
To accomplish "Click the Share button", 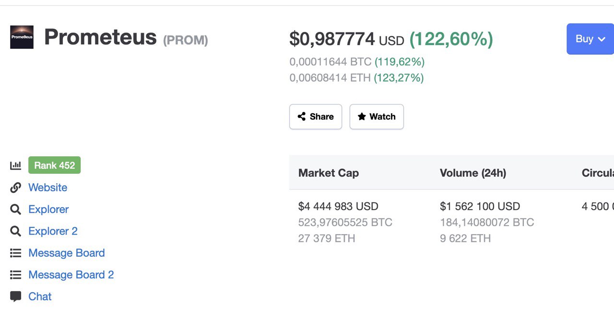I will click(316, 117).
